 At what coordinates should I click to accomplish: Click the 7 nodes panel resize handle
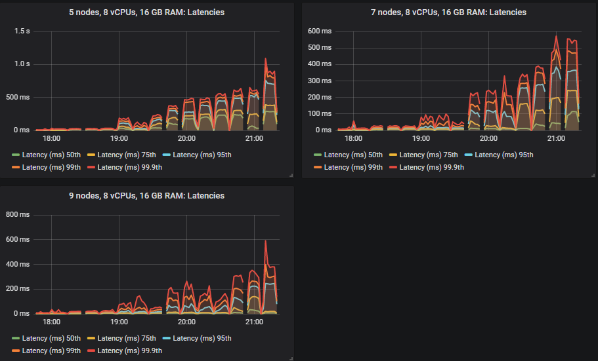tap(592, 175)
